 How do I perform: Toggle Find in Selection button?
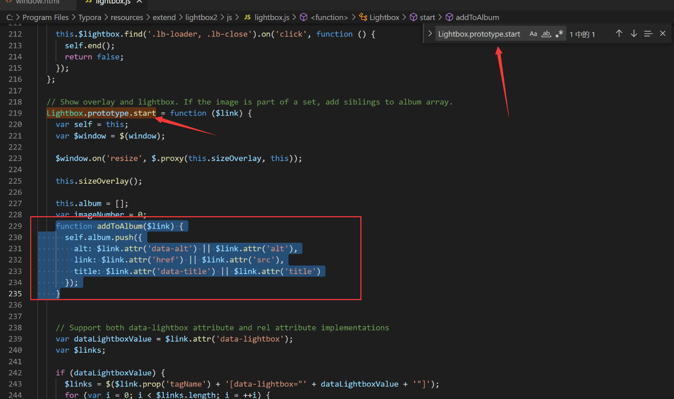[x=648, y=34]
